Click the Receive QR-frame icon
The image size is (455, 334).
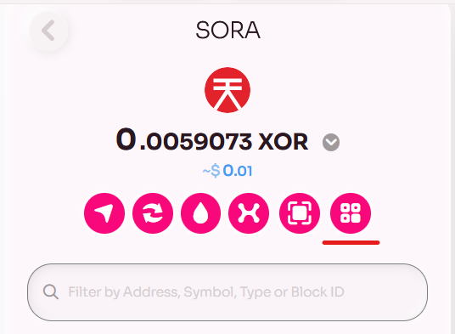[300, 213]
